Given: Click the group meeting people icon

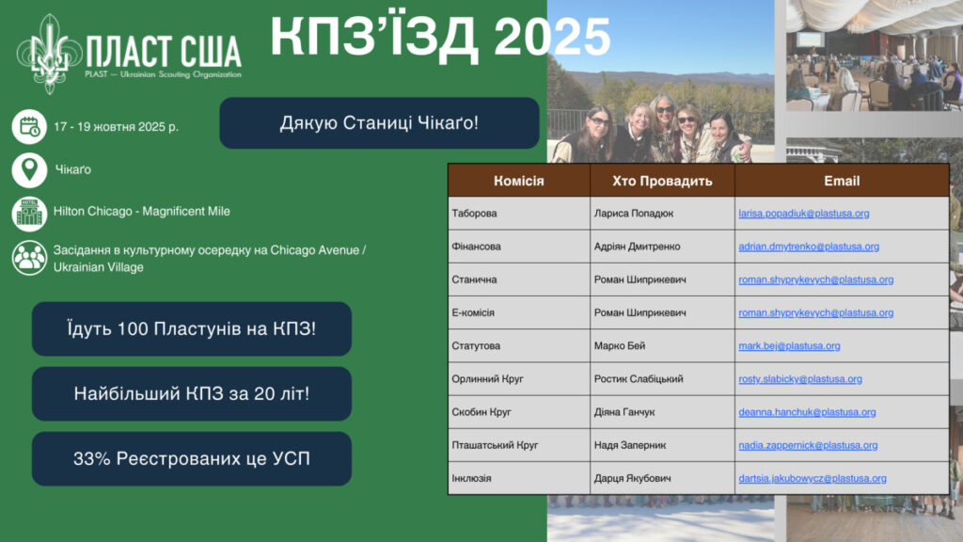Looking at the screenshot, I should (x=29, y=258).
